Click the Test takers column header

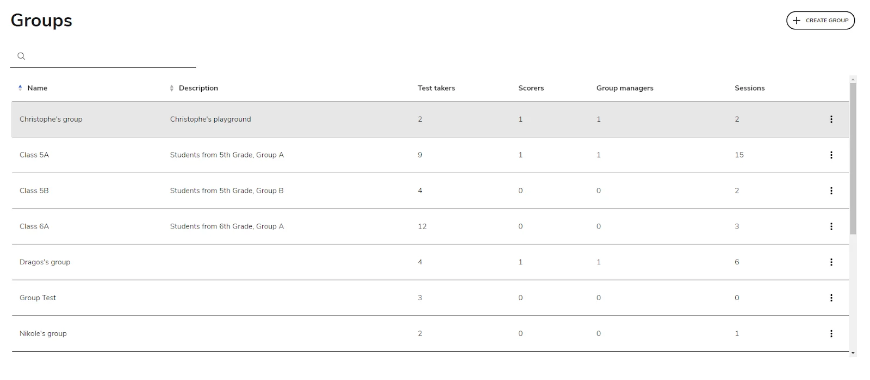coord(436,88)
